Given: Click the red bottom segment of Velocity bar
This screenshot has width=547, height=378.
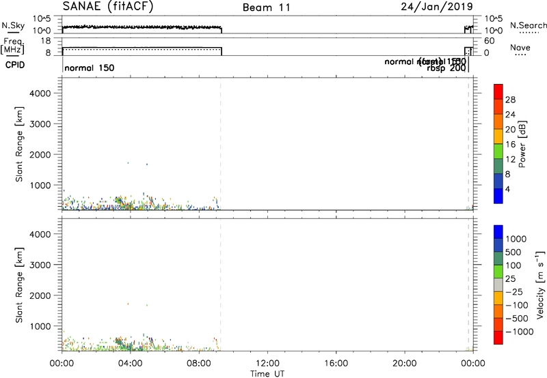Looking at the screenshot, I should (498, 338).
